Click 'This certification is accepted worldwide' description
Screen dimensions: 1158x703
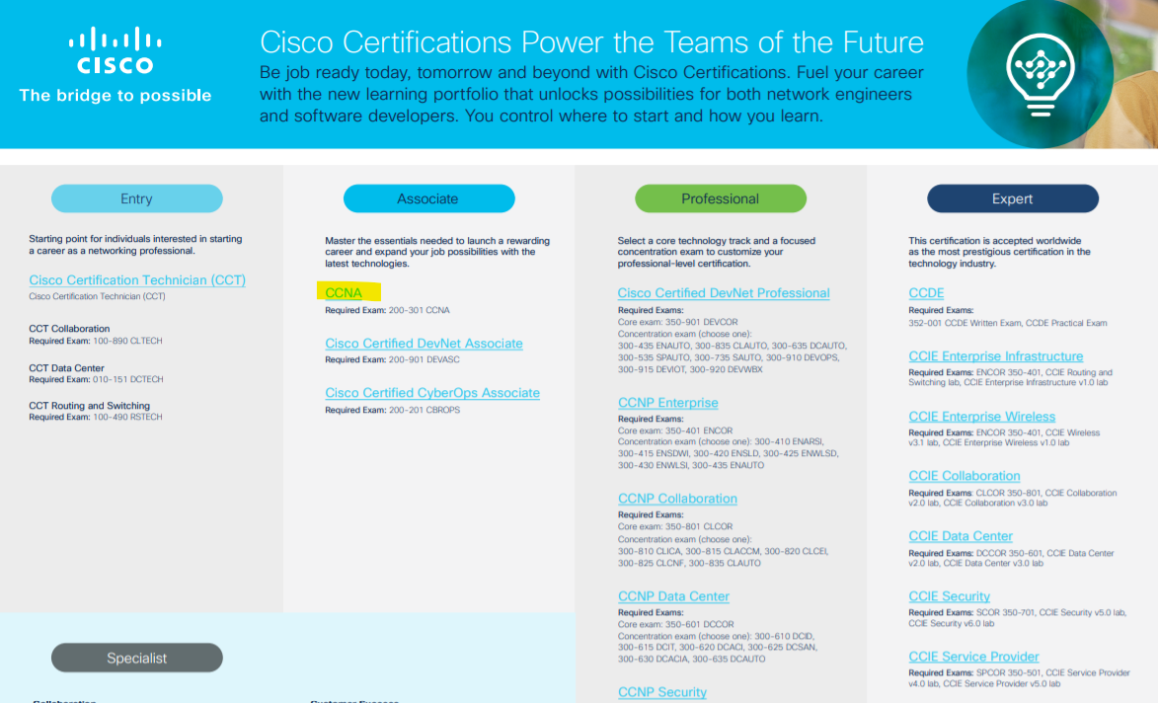pyautogui.click(x=999, y=252)
